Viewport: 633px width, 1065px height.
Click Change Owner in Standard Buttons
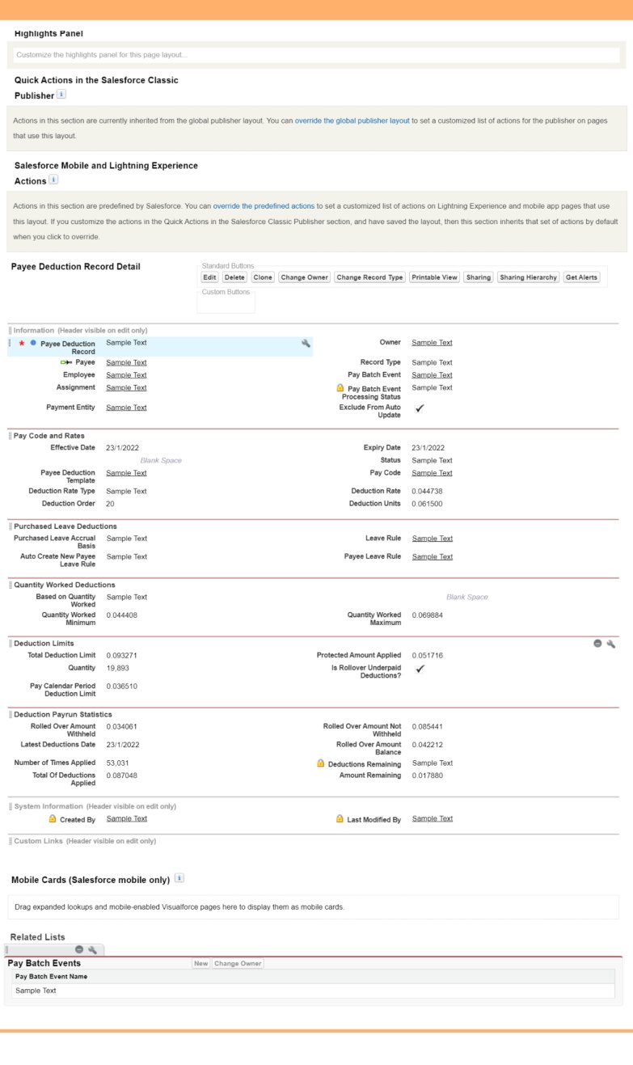[x=305, y=277]
